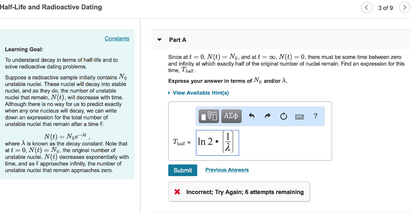Click the Incorrect; Try Again feedback box
418x214 pixels.
pos(239,192)
